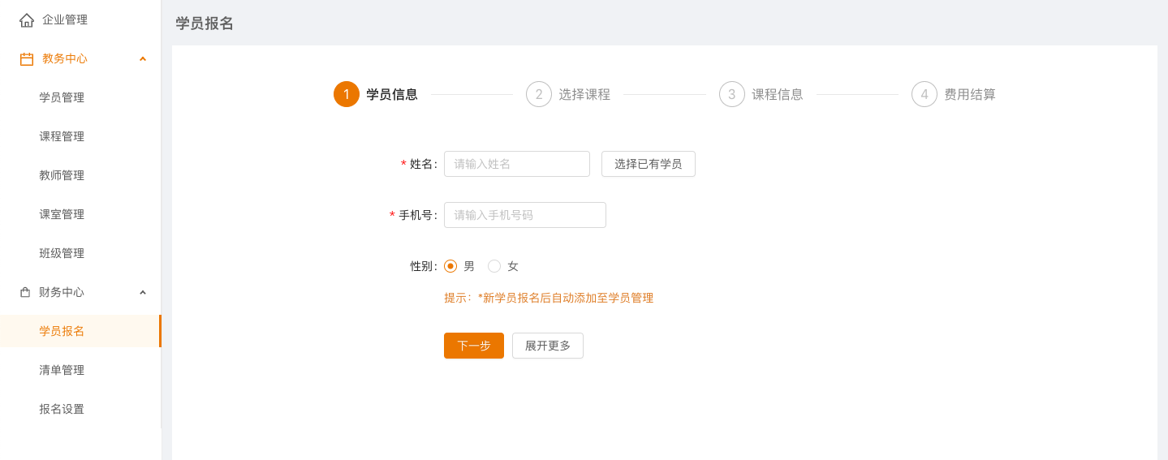Click the 选择已有学员 button

coord(648,164)
